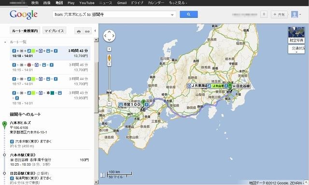Screen dimensions: 309x185
Task: Click the ルート・乗換案内 button
Action: [25, 31]
